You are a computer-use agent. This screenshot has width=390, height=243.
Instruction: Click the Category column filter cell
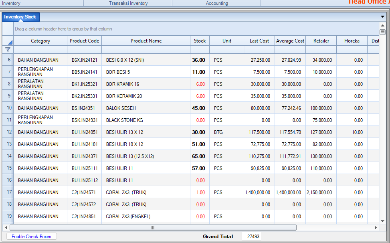click(40, 50)
